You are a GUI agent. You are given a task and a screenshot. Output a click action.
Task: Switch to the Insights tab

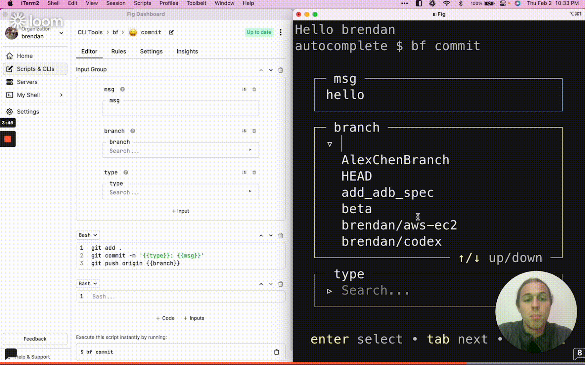coord(187,52)
